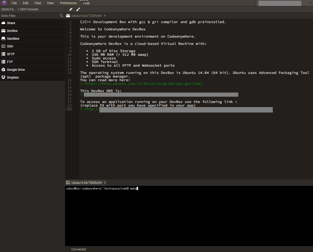Click the Connected status at the bottom

click(79, 249)
